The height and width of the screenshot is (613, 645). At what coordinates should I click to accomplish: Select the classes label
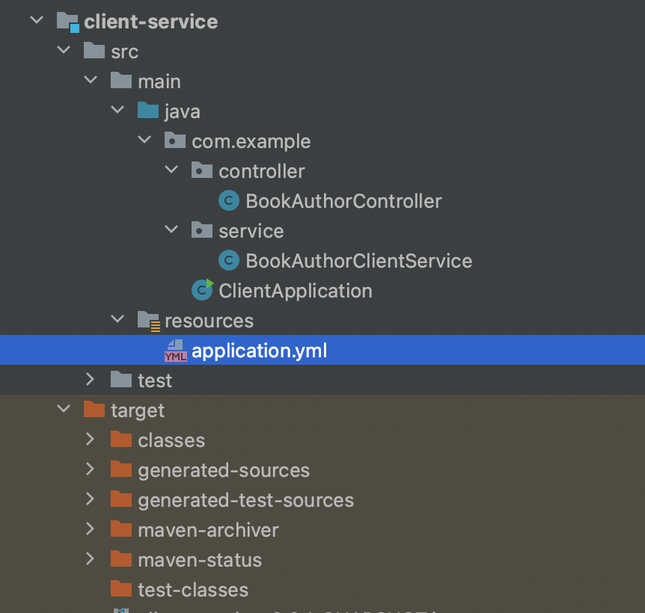point(171,441)
